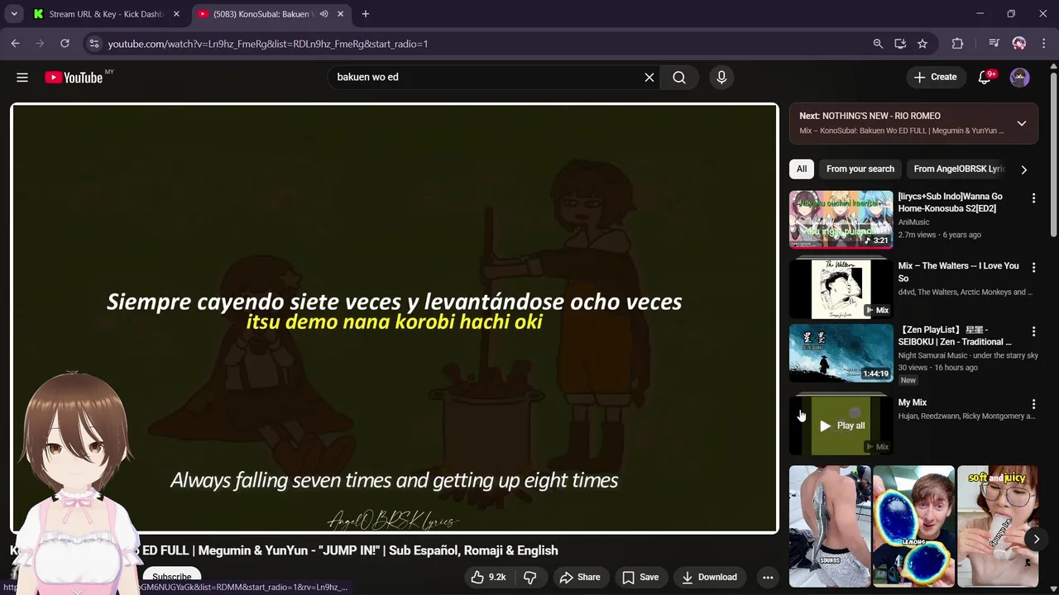Image resolution: width=1059 pixels, height=595 pixels.
Task: Open options for Zen SEIBOKU video
Action: tap(1033, 331)
